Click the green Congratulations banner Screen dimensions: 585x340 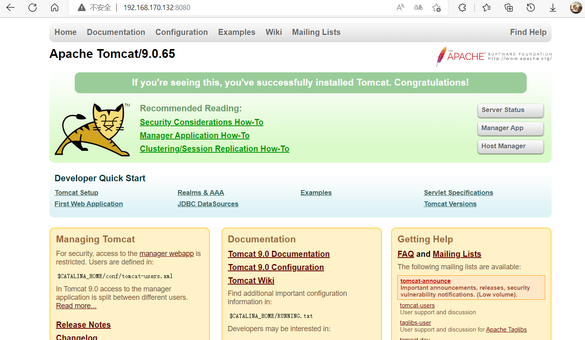click(x=301, y=83)
